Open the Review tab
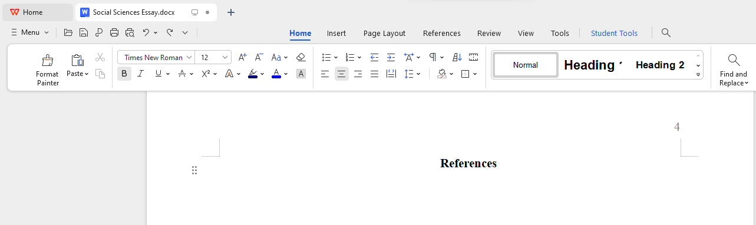This screenshot has height=225, width=756. 489,33
